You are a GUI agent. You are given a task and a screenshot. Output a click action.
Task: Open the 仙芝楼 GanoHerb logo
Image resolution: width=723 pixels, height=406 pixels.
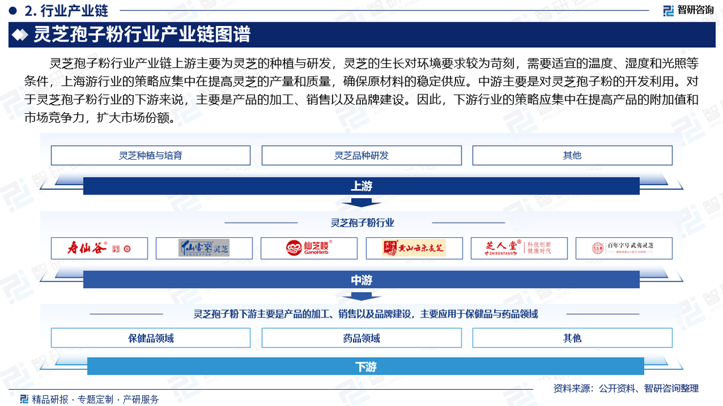point(309,248)
